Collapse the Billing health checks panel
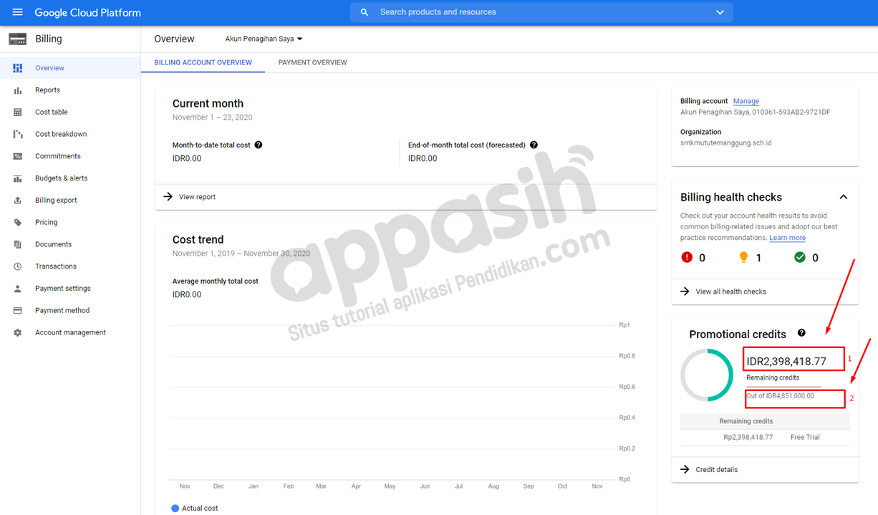 [x=844, y=197]
